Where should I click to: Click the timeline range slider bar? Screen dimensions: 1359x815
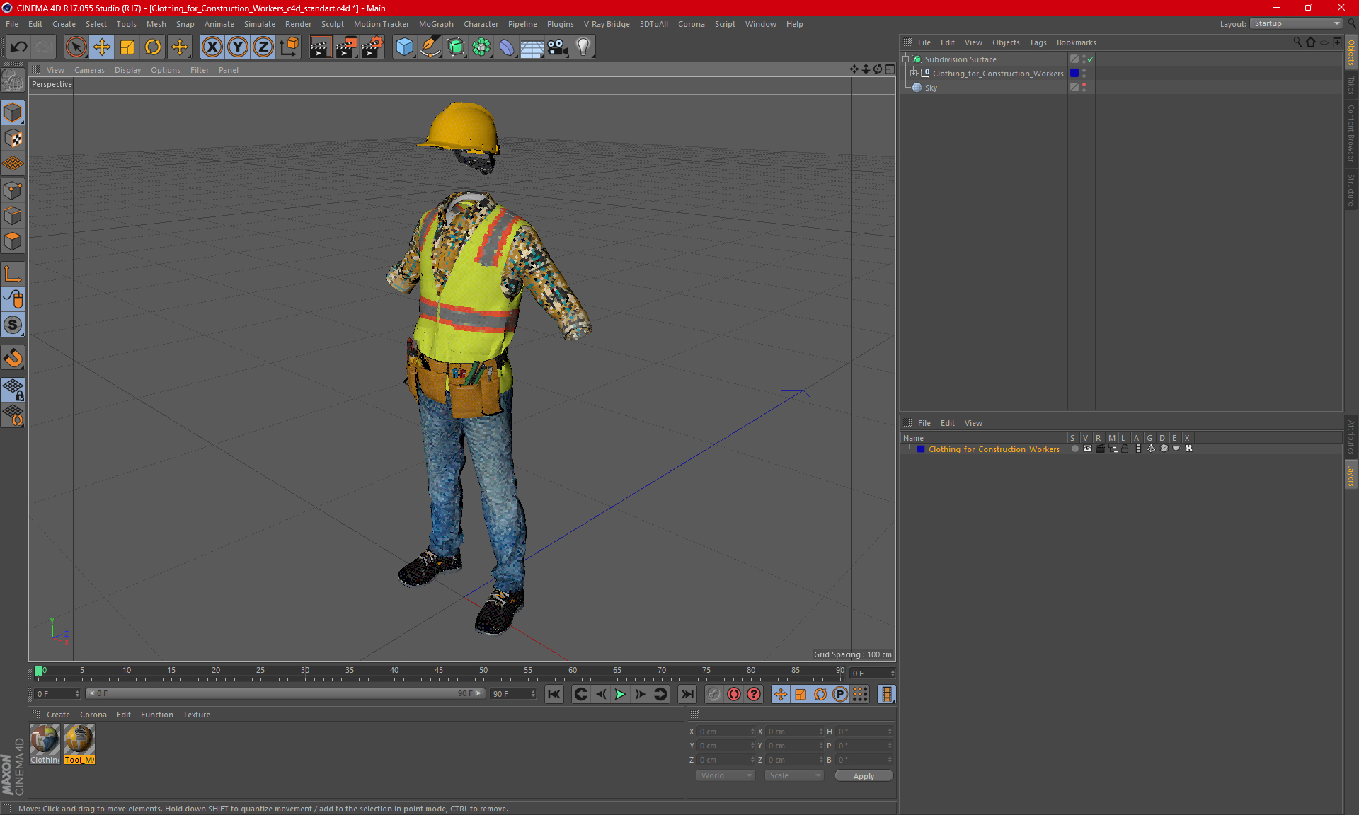pos(285,693)
